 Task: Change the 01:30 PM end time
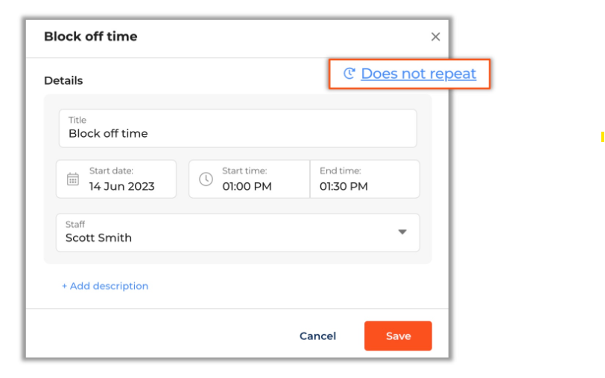coord(343,187)
